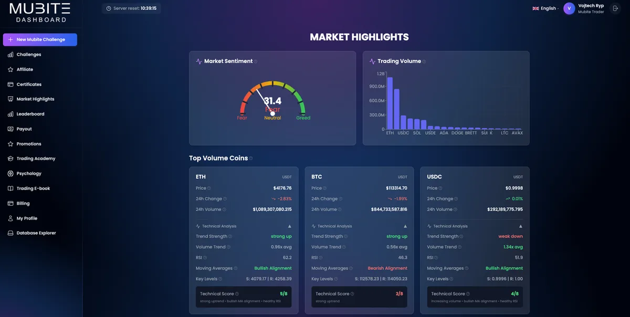Open Market Highlights from the sidebar
The width and height of the screenshot is (630, 317).
click(x=9, y=99)
